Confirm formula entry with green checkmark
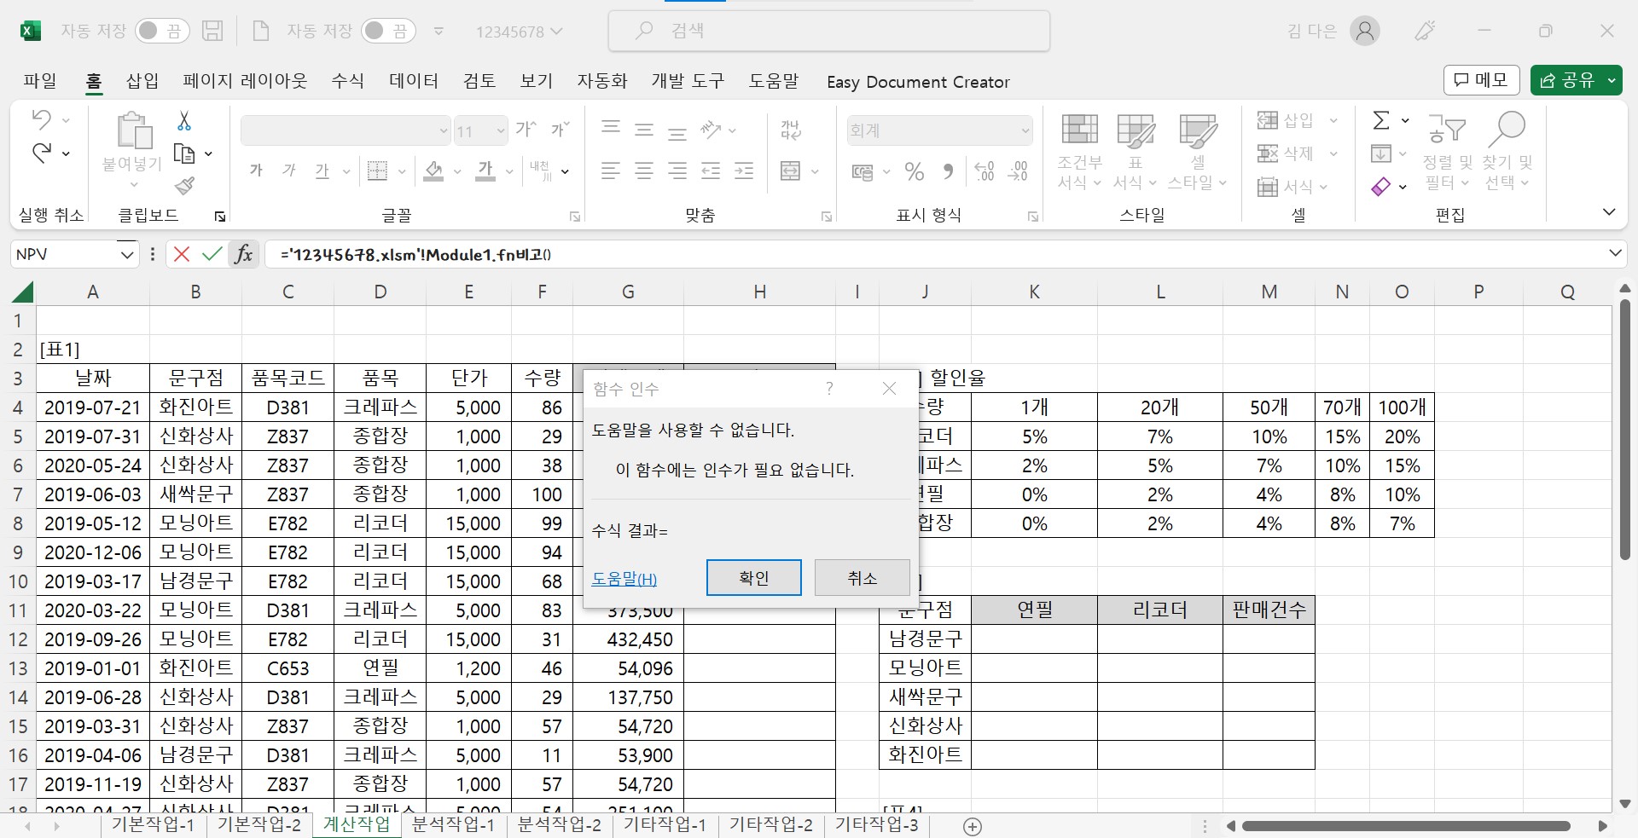Viewport: 1638px width, 838px height. (x=212, y=254)
